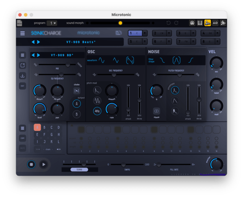
Task: Click the Microtonic logo icon
Action: pos(119,33)
